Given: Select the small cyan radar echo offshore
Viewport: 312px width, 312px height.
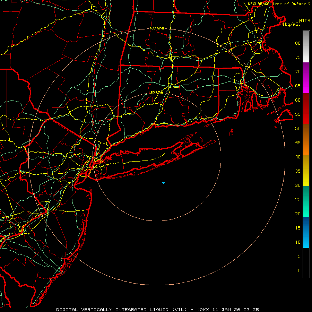Looking at the screenshot, I should (x=164, y=183).
